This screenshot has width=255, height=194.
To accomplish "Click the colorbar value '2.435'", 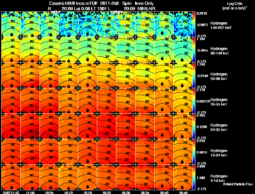I will point(201,116).
